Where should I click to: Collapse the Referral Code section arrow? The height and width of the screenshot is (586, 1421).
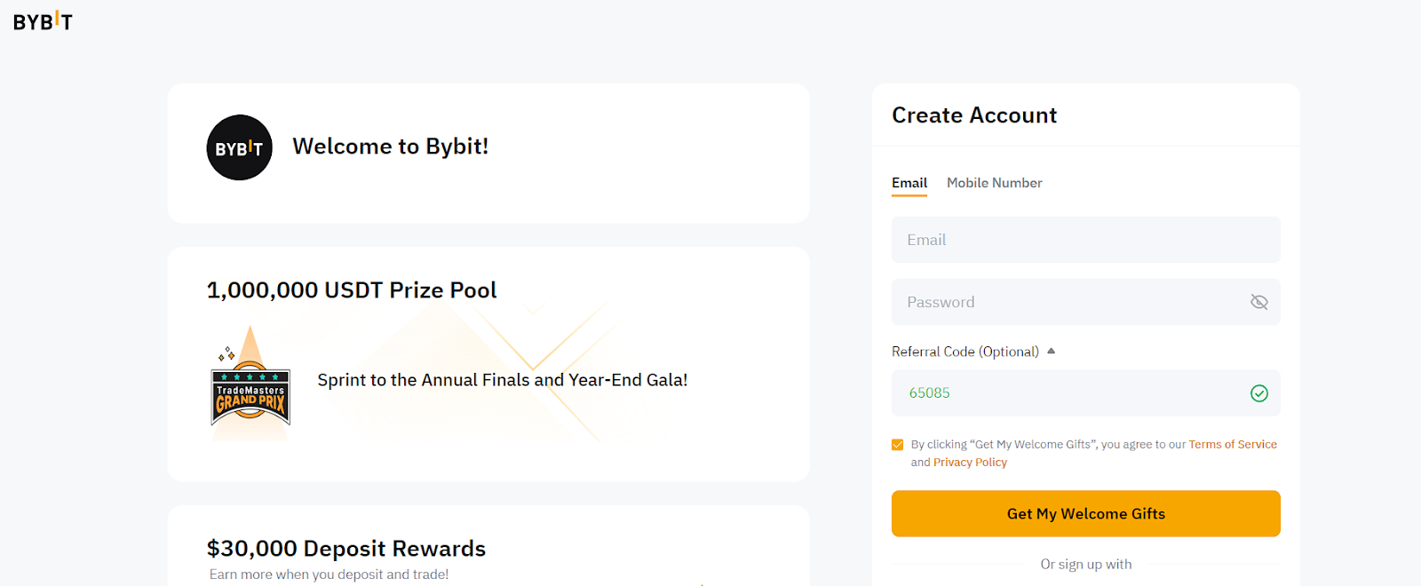click(x=1052, y=352)
